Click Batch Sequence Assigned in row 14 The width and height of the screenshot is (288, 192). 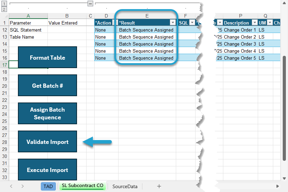tap(147, 44)
